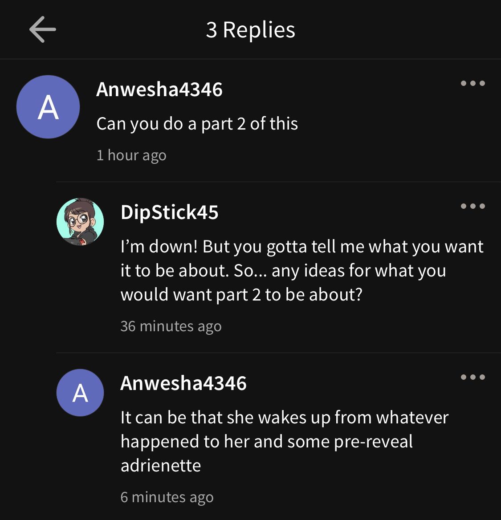Tap the '36 minutes ago' timestamp
This screenshot has height=520, width=501.
click(171, 326)
